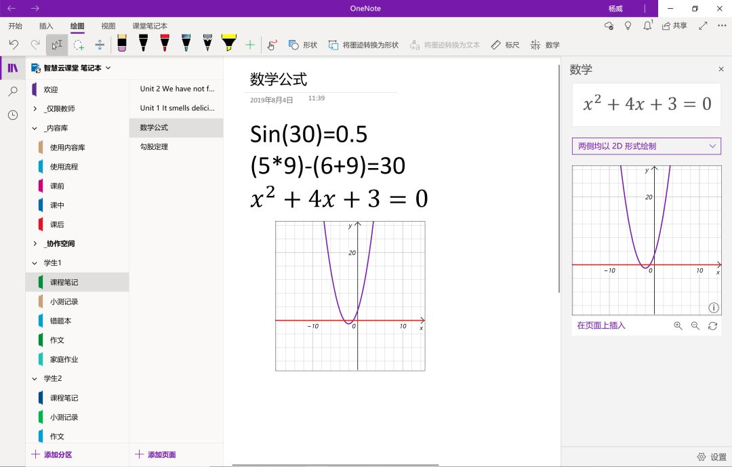Zoom in on the Math panel graph preview
Image resolution: width=732 pixels, height=467 pixels.
click(678, 326)
